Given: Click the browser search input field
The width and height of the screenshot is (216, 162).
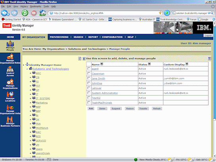Looking at the screenshot, I should (191, 13).
